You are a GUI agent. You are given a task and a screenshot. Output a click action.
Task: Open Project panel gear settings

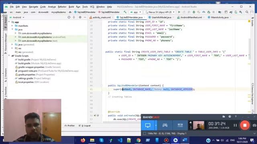click(x=80, y=17)
